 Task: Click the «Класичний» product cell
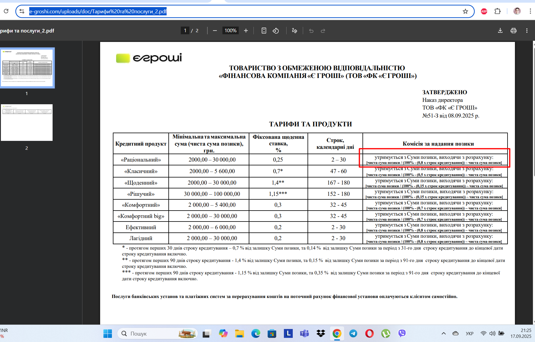point(141,171)
